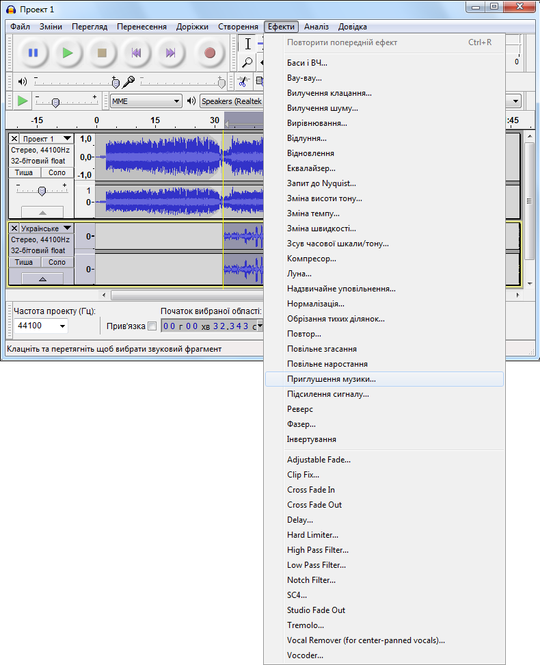Click the horizontal scrollbar left arrow
This screenshot has width=540, height=665.
[105, 295]
